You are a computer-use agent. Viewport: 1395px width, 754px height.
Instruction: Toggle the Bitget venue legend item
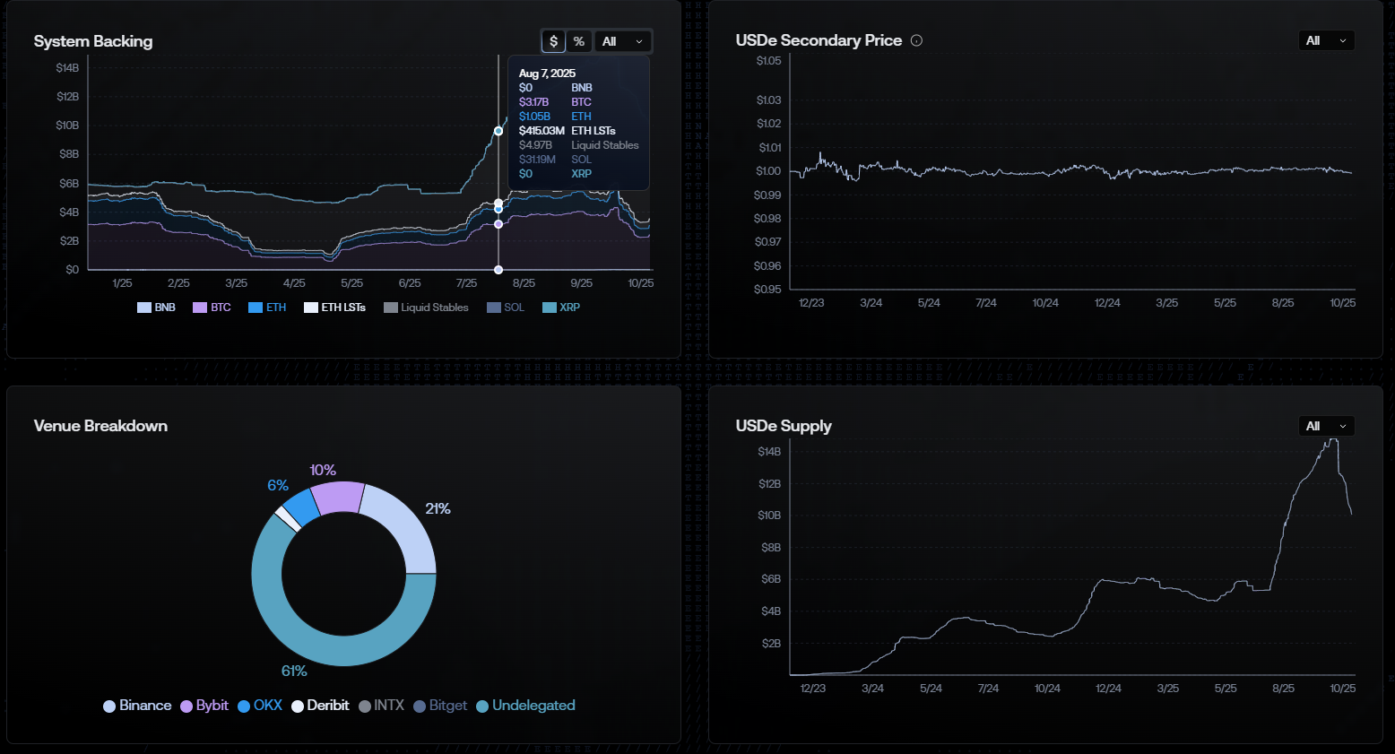pos(440,706)
